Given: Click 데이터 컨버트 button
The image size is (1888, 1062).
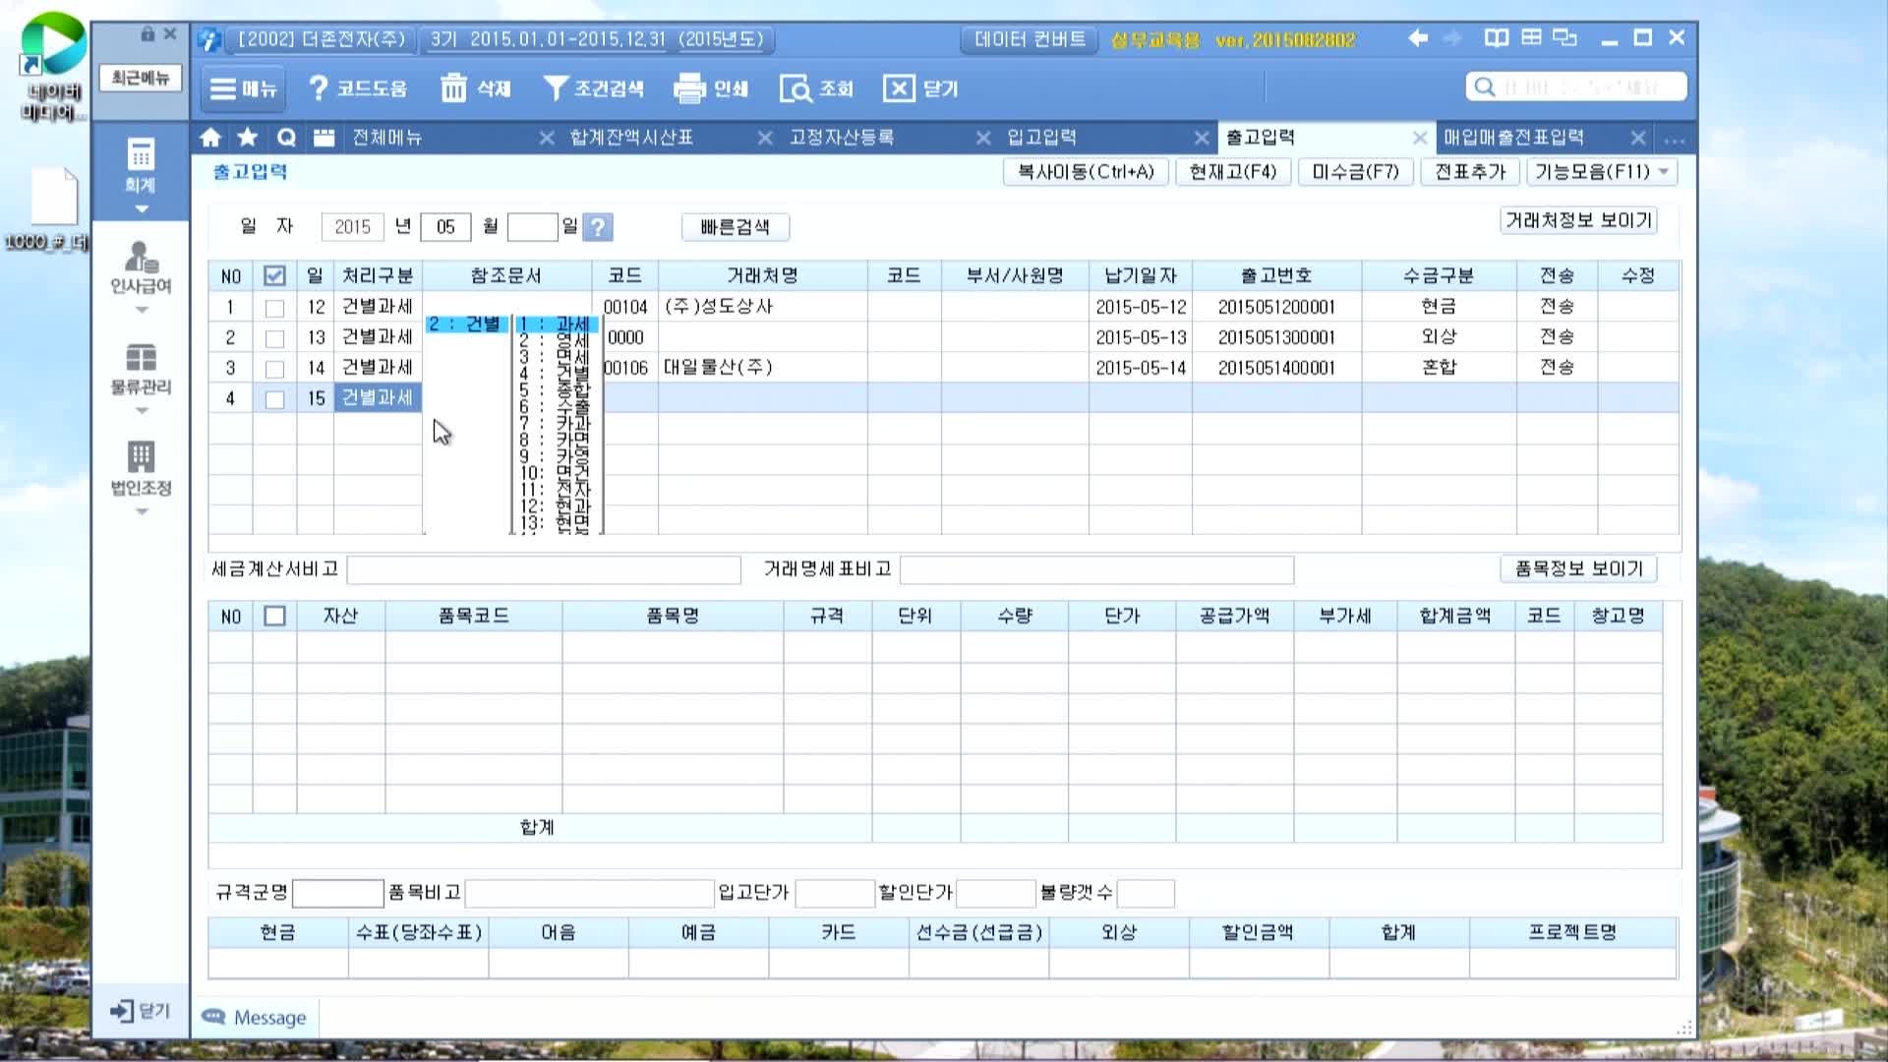Looking at the screenshot, I should click(1030, 39).
